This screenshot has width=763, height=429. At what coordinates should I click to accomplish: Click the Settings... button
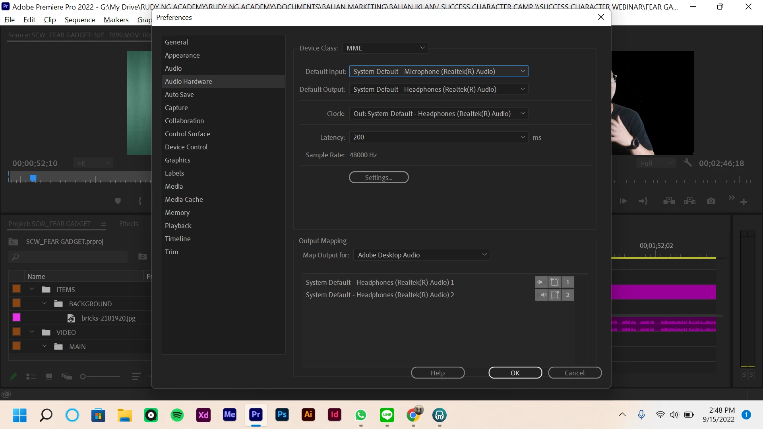pyautogui.click(x=378, y=178)
